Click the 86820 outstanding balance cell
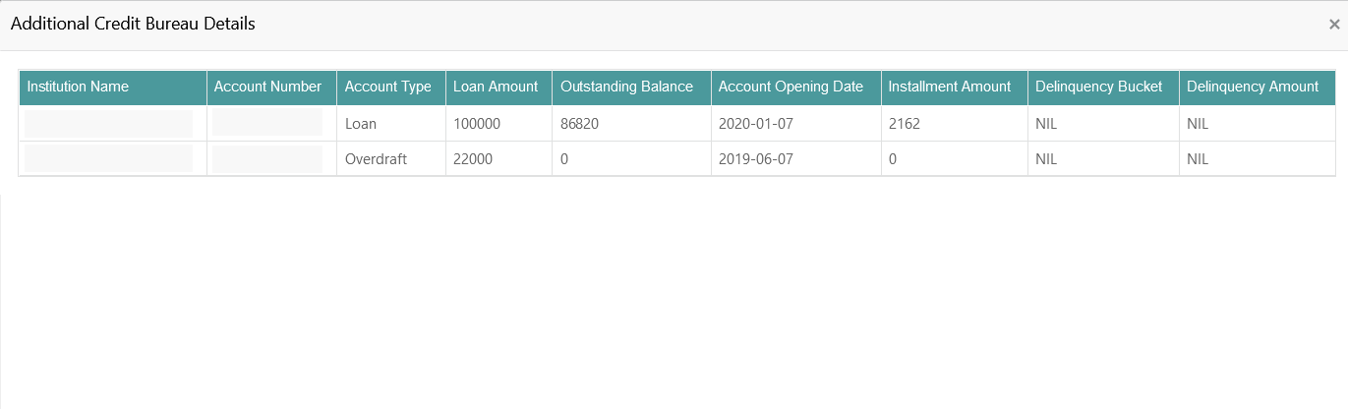 [580, 124]
